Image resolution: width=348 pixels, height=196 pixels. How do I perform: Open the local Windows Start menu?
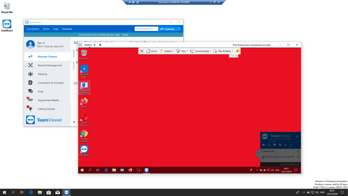(x=4, y=193)
